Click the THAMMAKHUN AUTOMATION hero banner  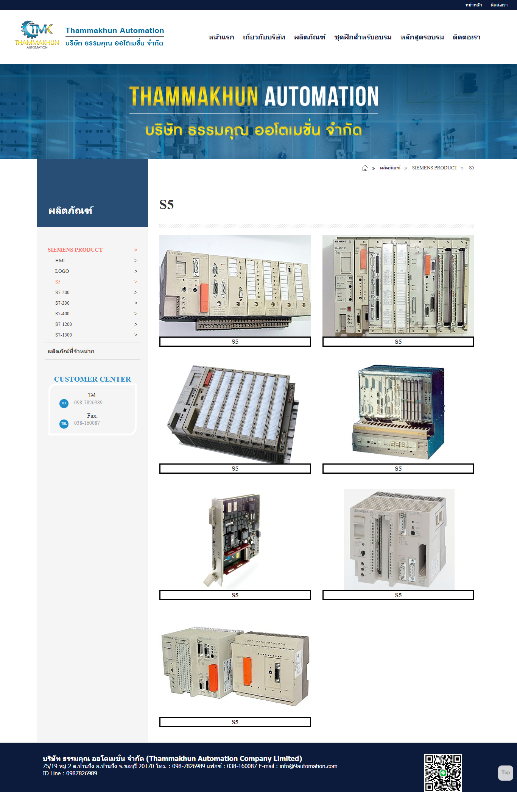coord(258,111)
